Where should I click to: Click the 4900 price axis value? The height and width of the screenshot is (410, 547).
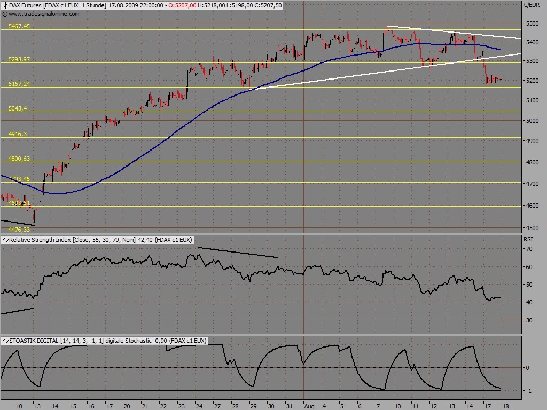(x=533, y=141)
